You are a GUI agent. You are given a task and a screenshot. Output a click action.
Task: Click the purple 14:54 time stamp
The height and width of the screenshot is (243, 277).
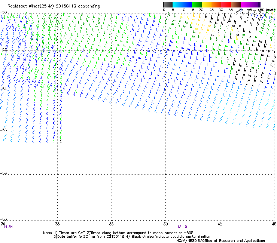8,227
